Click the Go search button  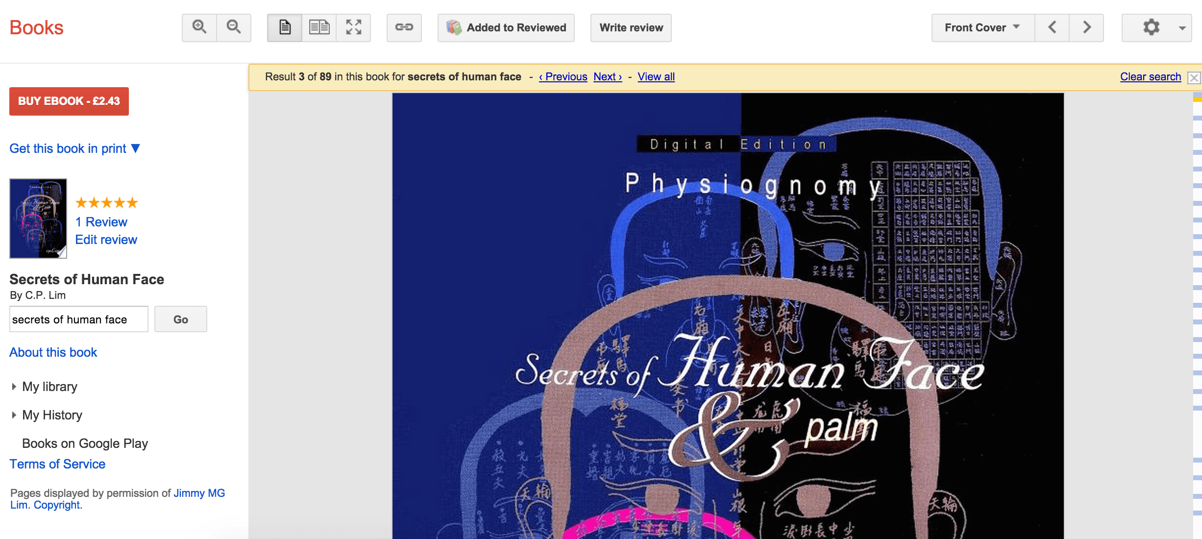click(181, 319)
